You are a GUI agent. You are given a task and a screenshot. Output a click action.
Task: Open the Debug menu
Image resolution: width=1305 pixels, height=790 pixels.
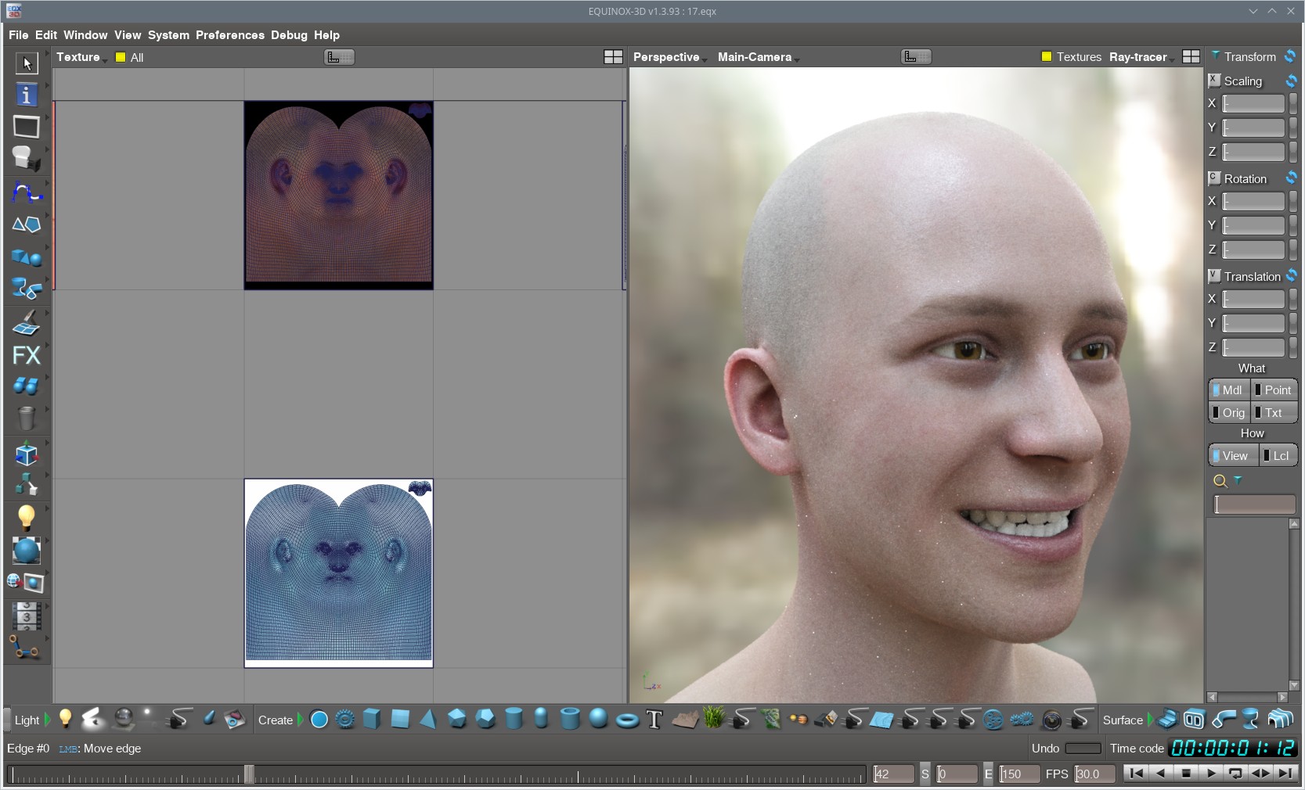(289, 35)
